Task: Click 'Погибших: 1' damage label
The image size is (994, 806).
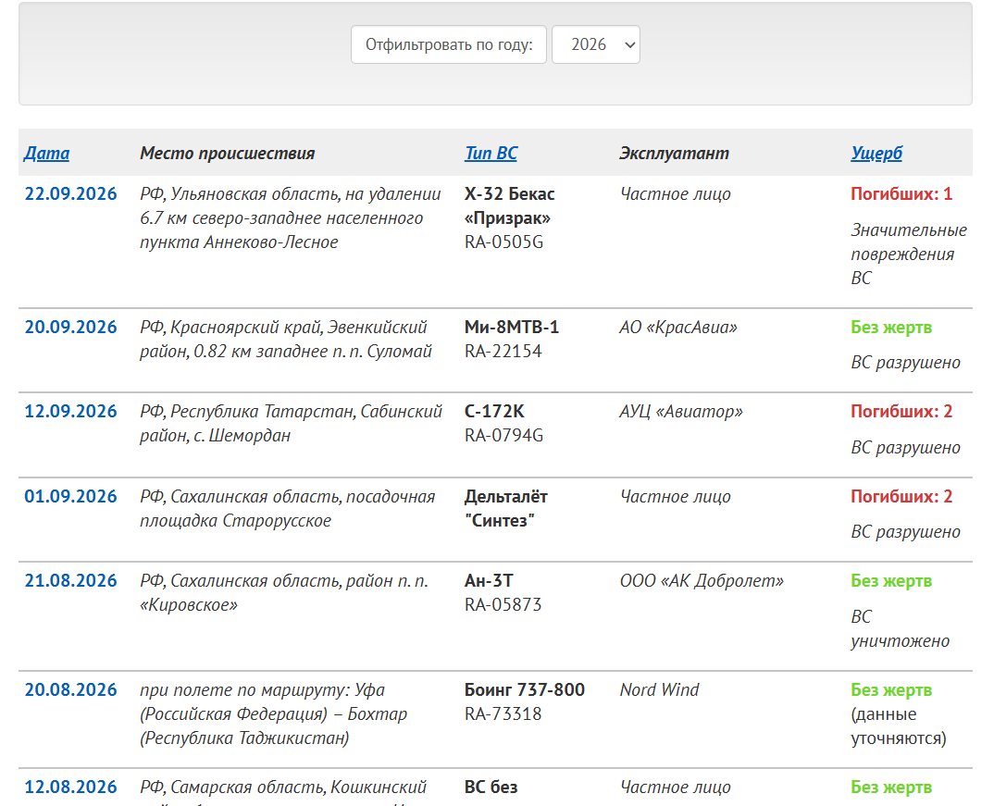Action: click(x=901, y=194)
